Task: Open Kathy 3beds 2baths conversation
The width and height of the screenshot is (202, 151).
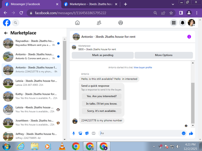Action: (x=31, y=96)
